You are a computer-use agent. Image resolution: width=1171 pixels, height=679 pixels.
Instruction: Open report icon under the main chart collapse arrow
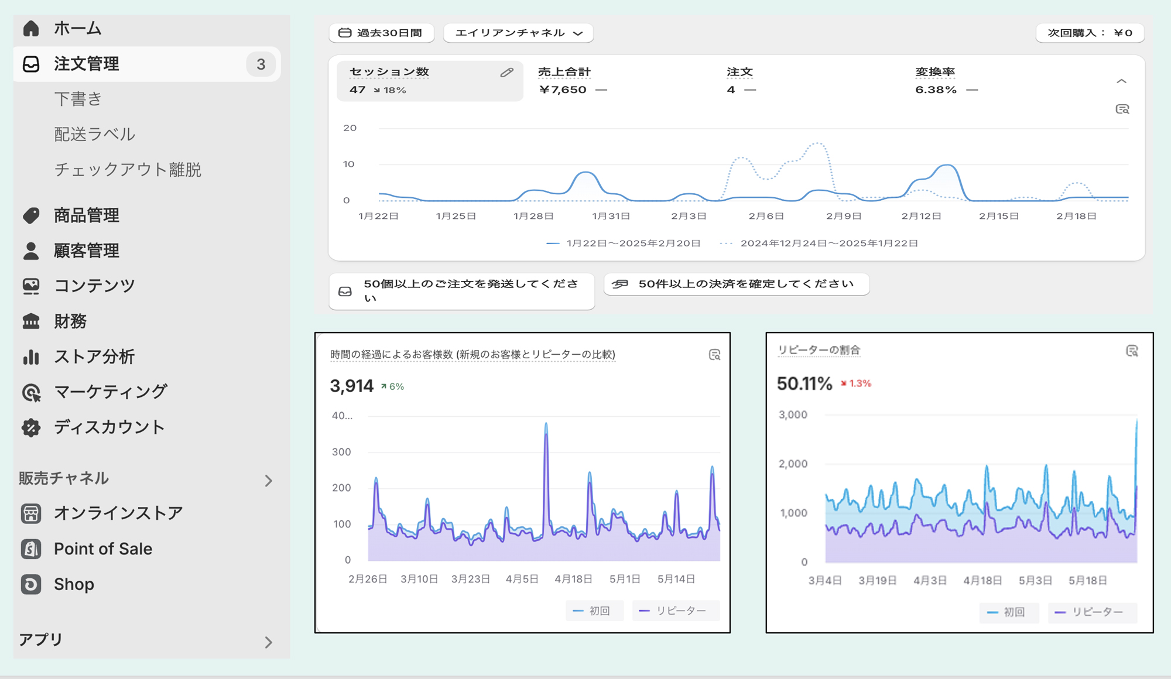(x=1122, y=109)
